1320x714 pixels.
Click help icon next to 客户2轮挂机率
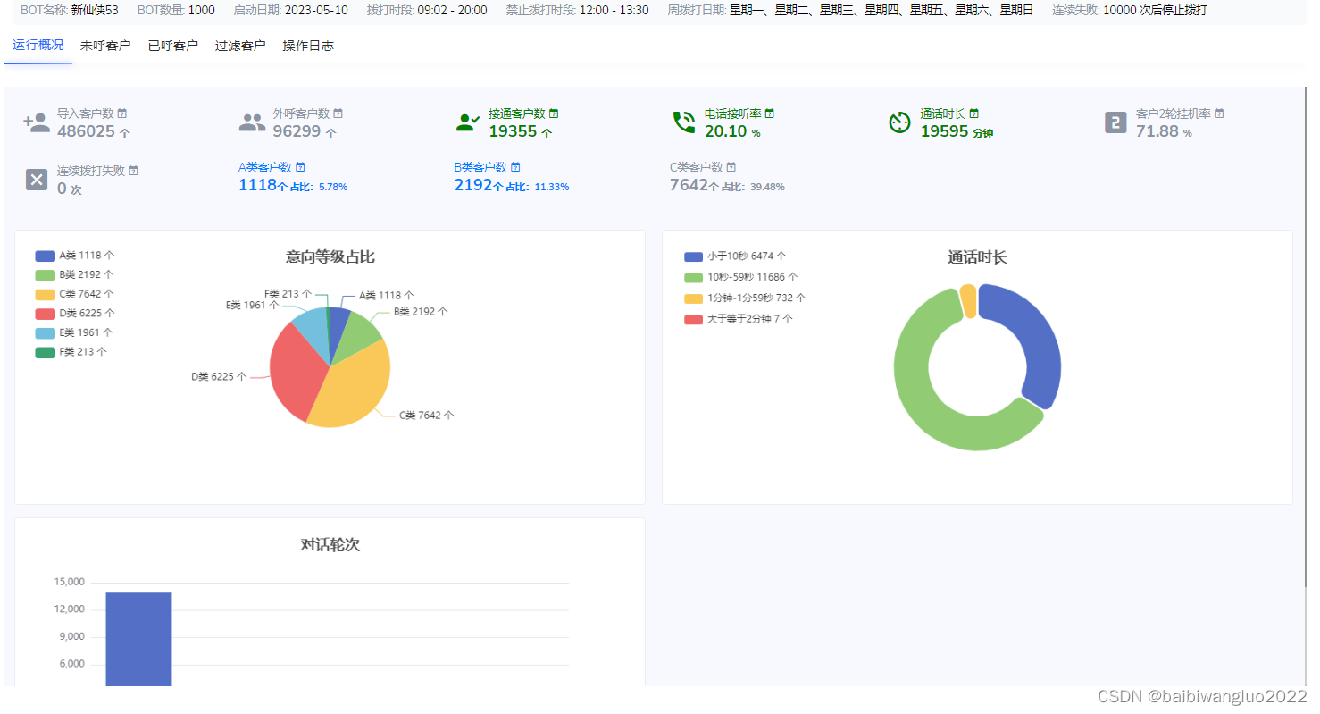[1219, 113]
